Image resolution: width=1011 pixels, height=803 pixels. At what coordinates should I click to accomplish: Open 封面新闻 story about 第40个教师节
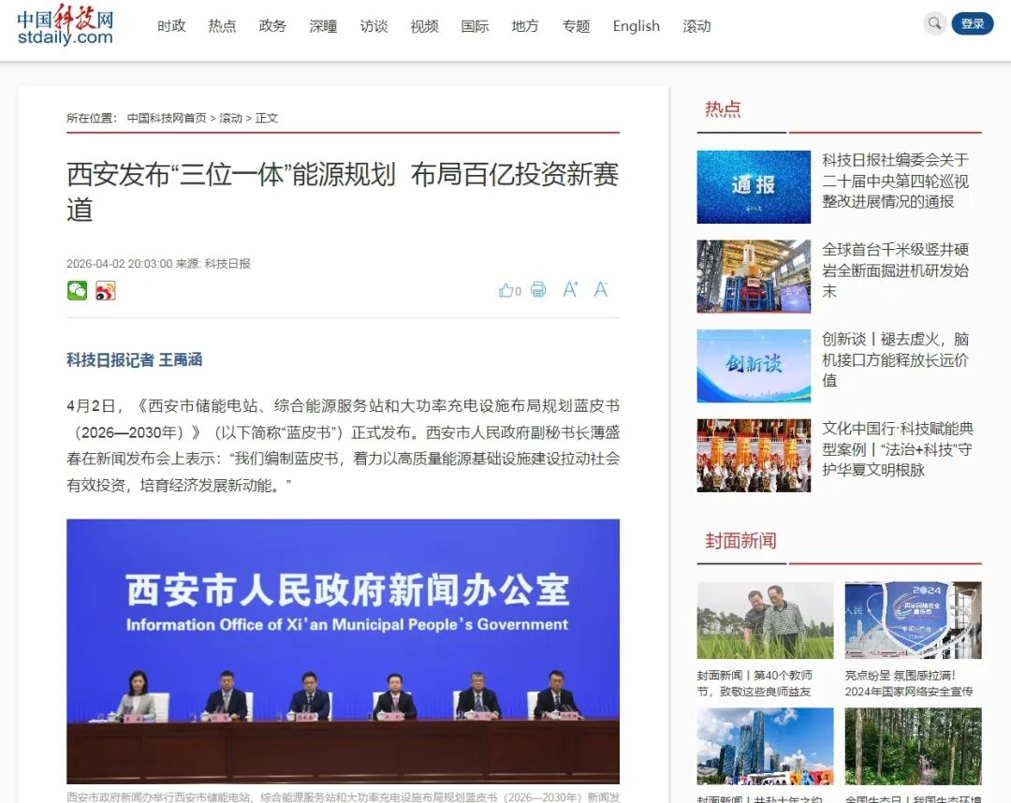765,681
